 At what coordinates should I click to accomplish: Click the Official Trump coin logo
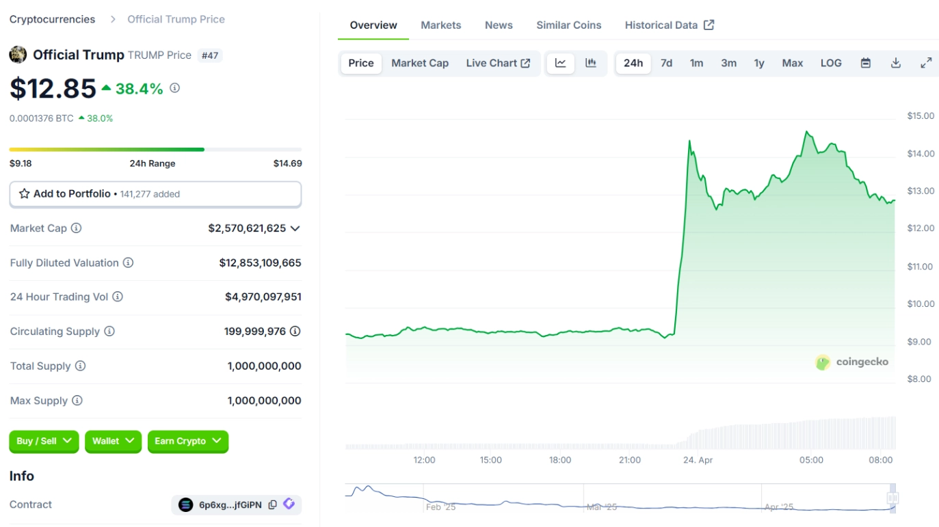(x=18, y=55)
